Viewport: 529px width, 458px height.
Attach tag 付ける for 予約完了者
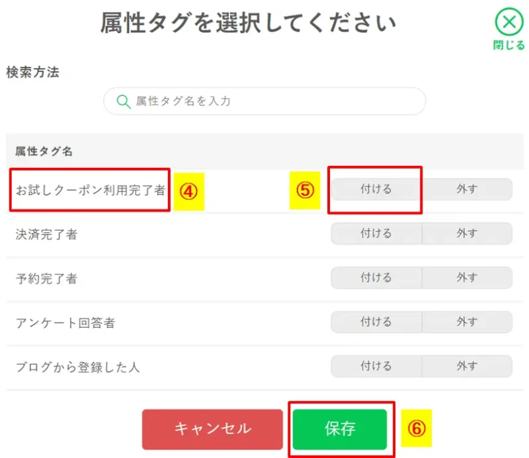[x=375, y=278]
